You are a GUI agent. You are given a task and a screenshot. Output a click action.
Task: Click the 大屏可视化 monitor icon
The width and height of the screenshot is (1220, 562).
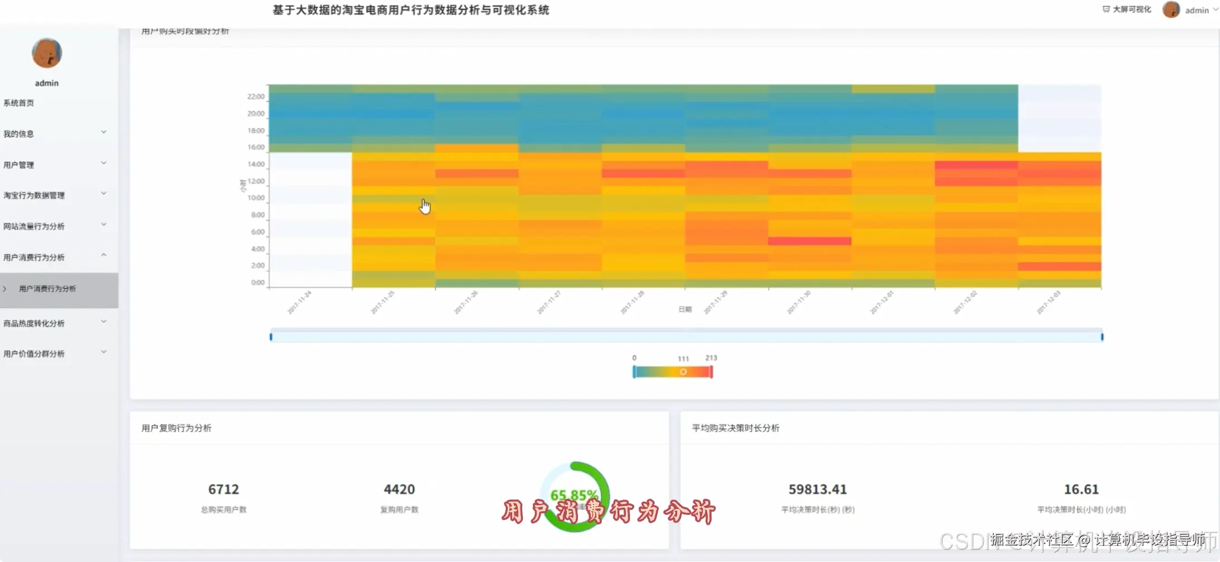tap(1105, 9)
